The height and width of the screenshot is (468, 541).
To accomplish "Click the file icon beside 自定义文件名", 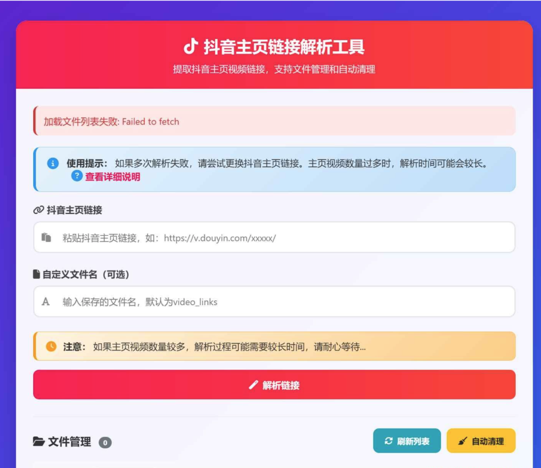I will [x=36, y=275].
